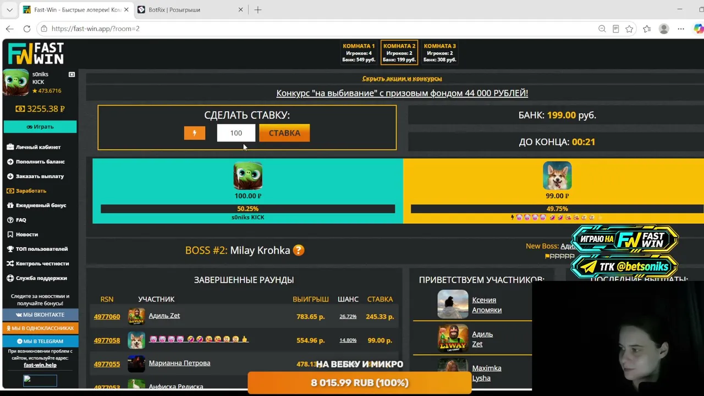The width and height of the screenshot is (704, 396).
Task: Open the Конкурс на выбивание contest link
Action: tap(402, 94)
